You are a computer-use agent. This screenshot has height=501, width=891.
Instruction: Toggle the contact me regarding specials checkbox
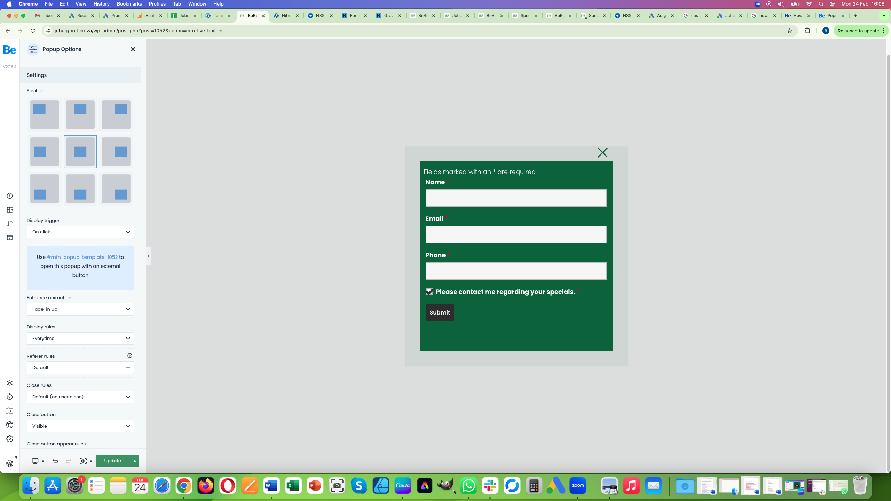[429, 292]
